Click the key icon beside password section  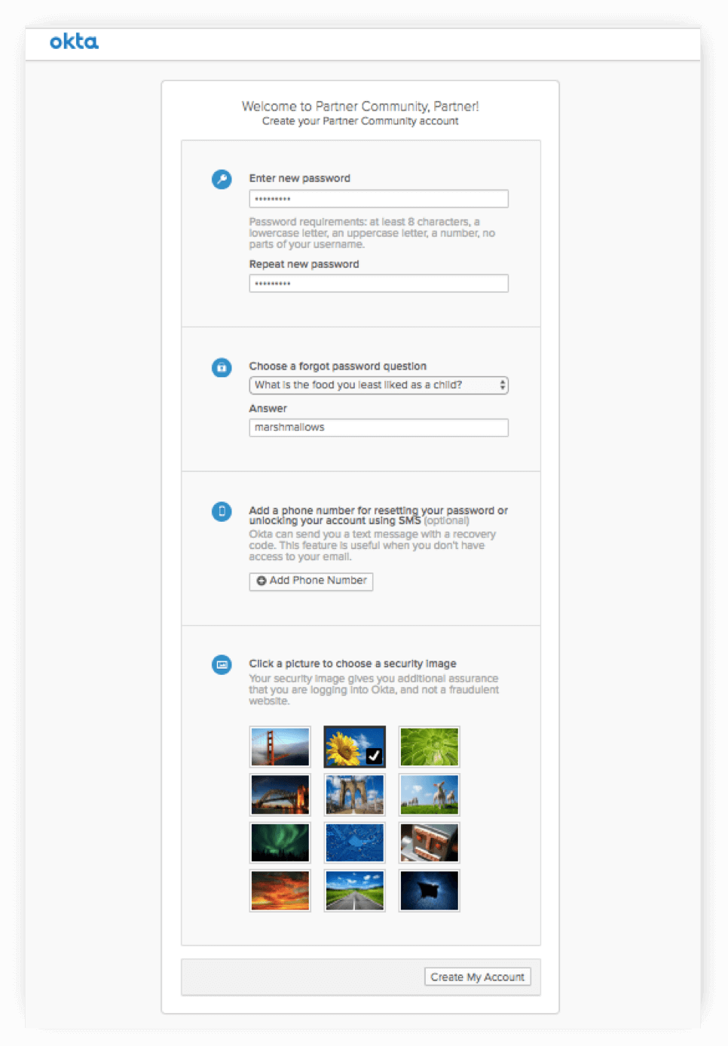(222, 179)
